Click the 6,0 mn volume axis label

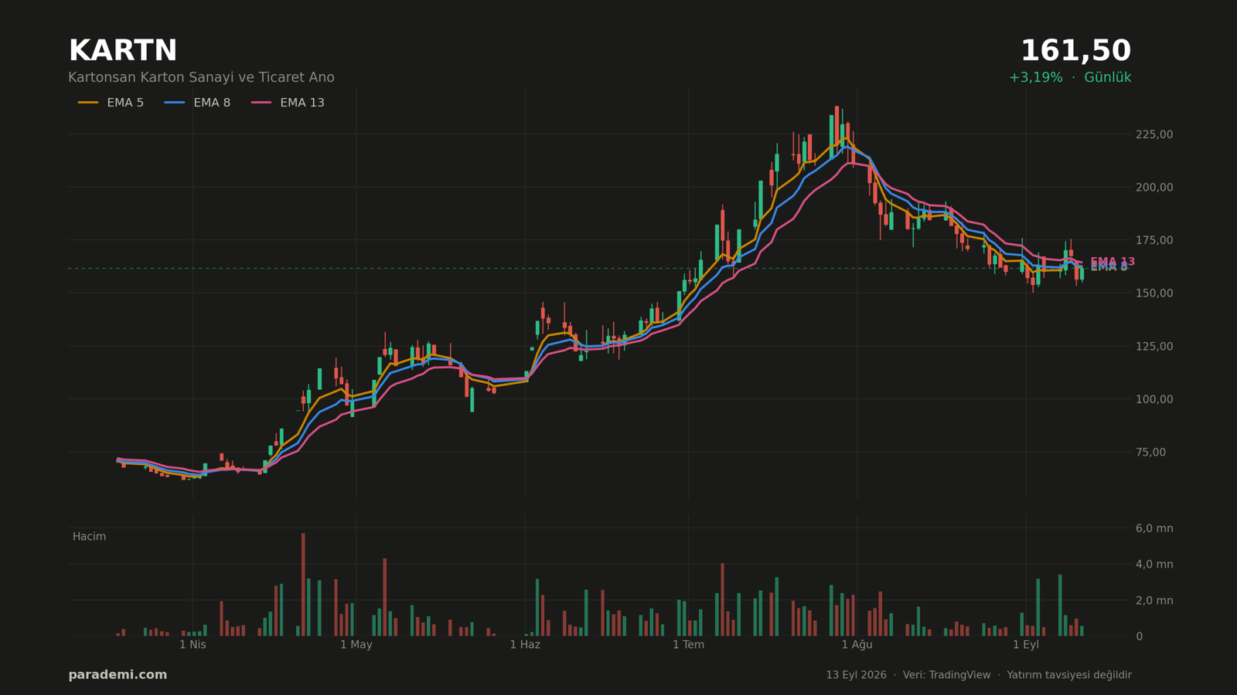[1154, 528]
